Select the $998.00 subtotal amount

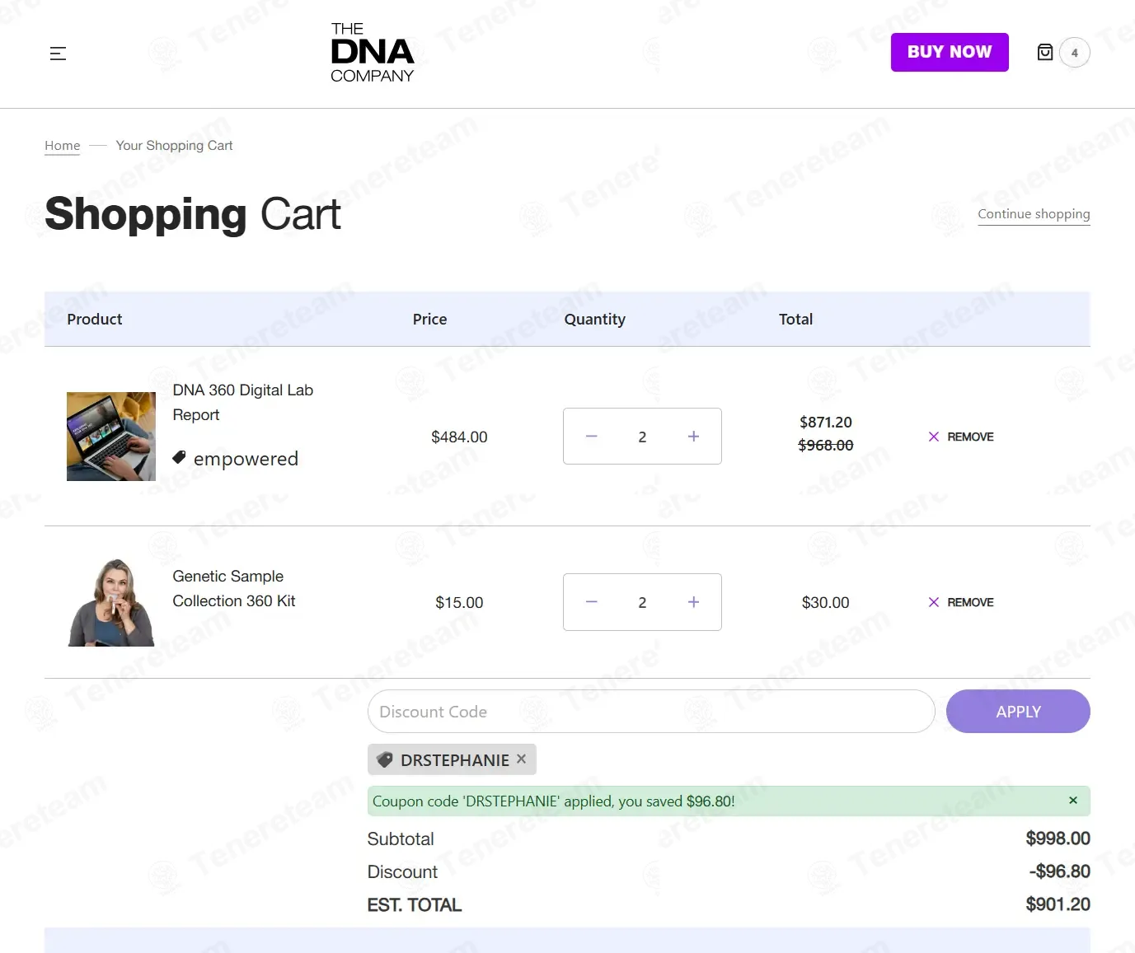coord(1058,839)
